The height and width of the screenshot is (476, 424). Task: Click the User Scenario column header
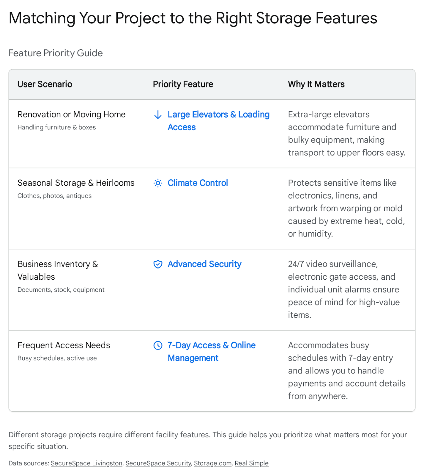click(45, 84)
